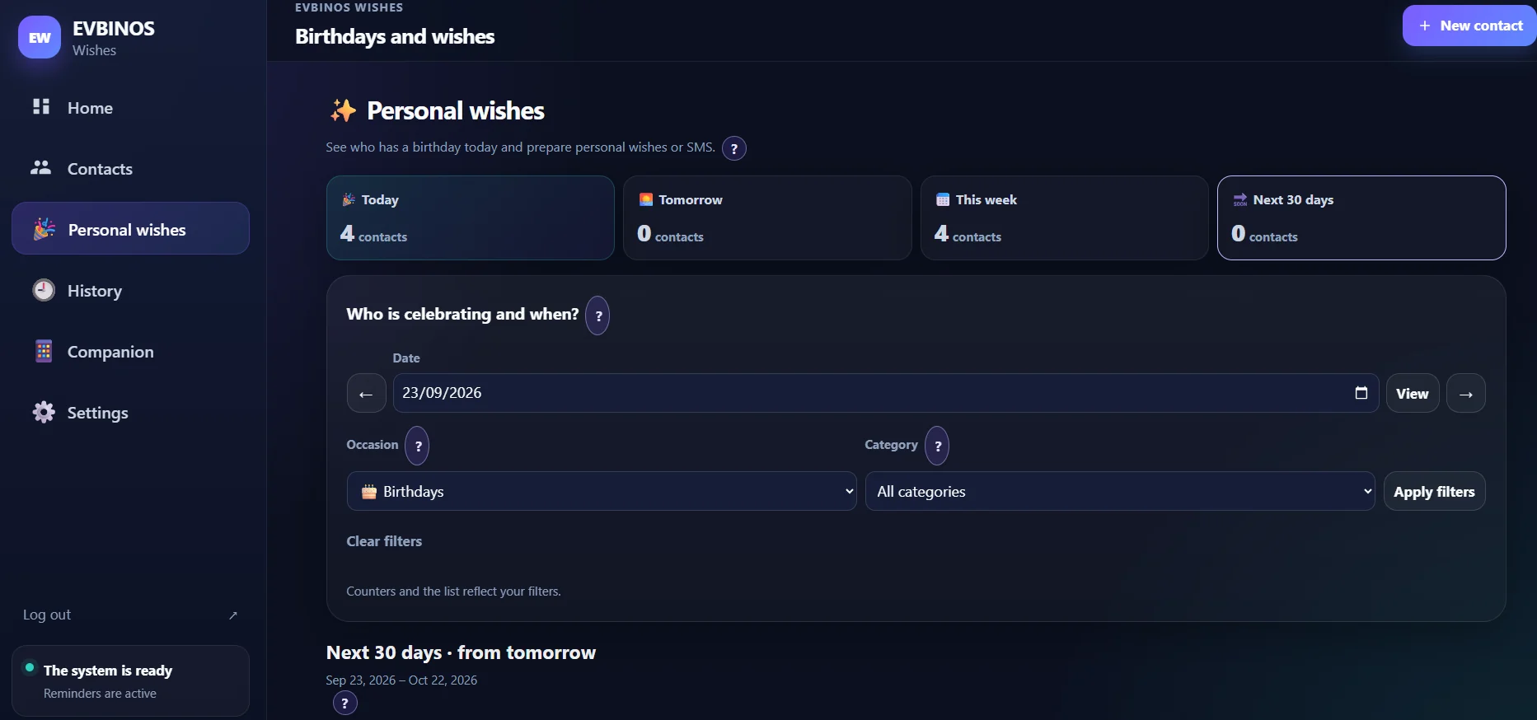Open the Category help tooltip
This screenshot has height=720, width=1537.
(x=937, y=446)
